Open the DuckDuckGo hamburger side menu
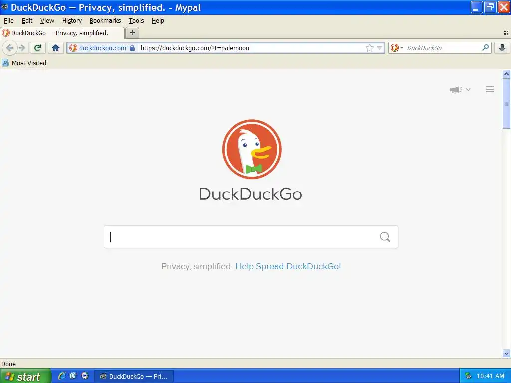Viewport: 511px width, 383px height. coord(490,89)
